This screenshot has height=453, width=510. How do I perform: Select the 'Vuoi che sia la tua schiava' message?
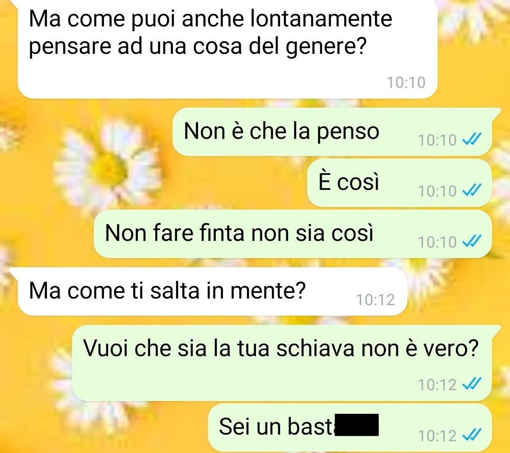(281, 363)
